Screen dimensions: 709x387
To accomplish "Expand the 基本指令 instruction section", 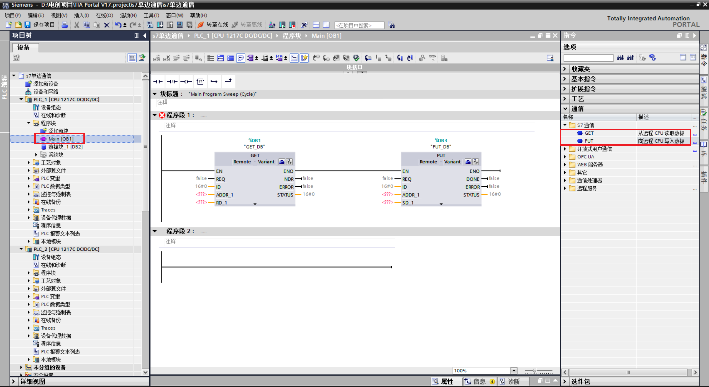I will [x=565, y=79].
